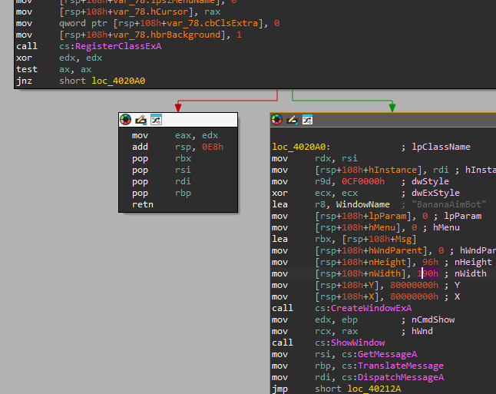Click the loc_40212A jump target

click(x=374, y=389)
